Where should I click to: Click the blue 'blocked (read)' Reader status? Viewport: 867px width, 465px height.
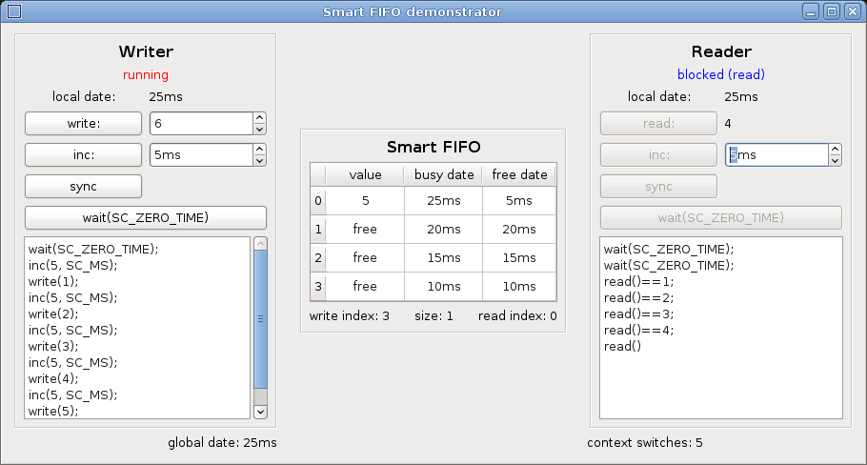click(721, 74)
